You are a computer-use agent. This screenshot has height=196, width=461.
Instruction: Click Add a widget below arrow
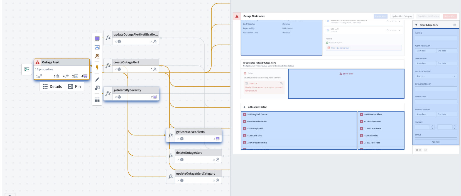244,107
